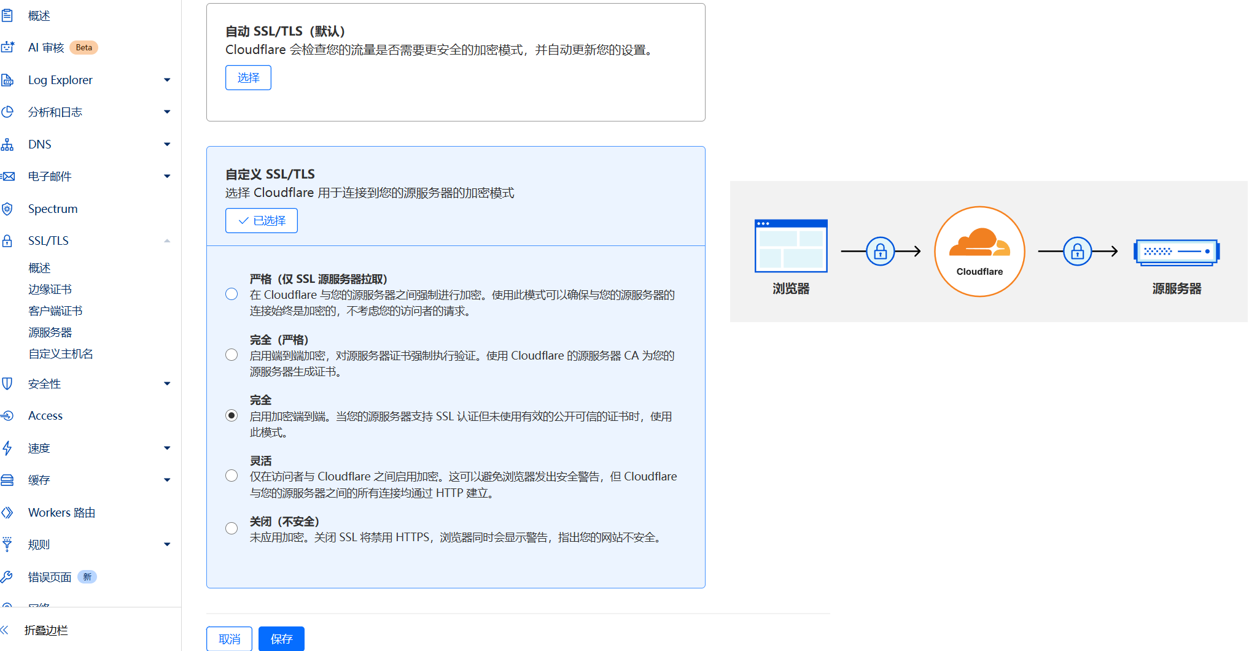Click the Spectrum shield icon
Screen dimensions: 1249x651
pyautogui.click(x=7, y=209)
